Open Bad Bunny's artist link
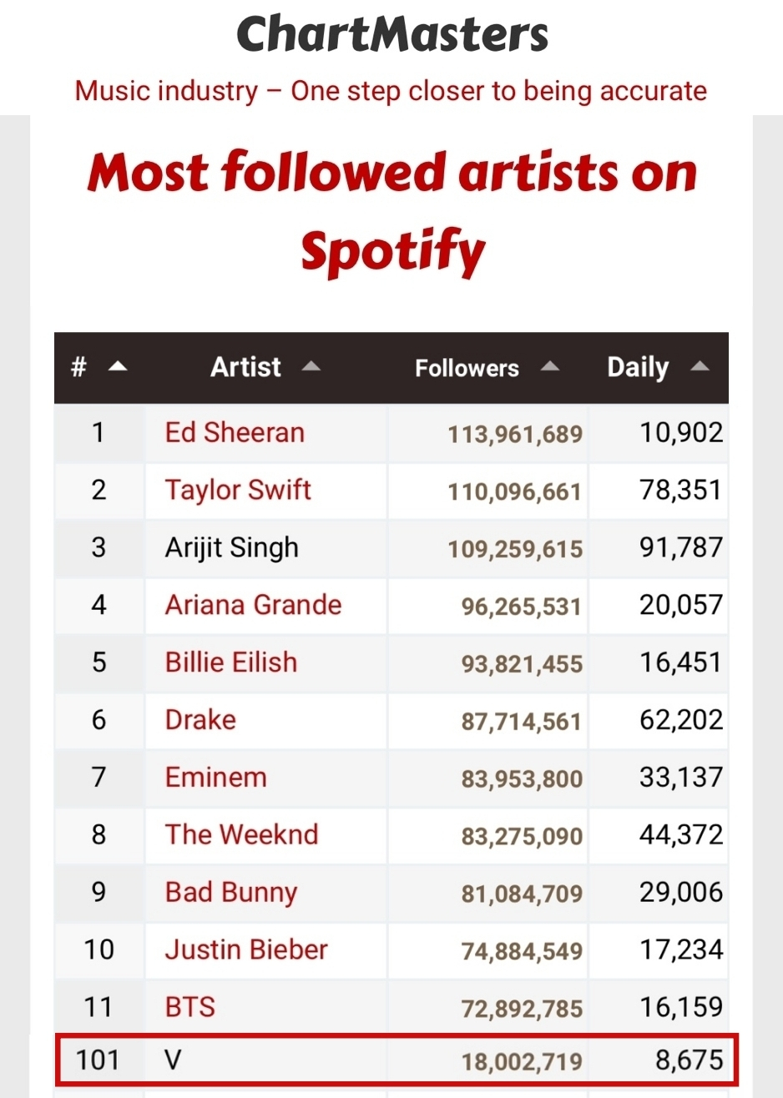This screenshot has width=783, height=1098. coord(231,893)
